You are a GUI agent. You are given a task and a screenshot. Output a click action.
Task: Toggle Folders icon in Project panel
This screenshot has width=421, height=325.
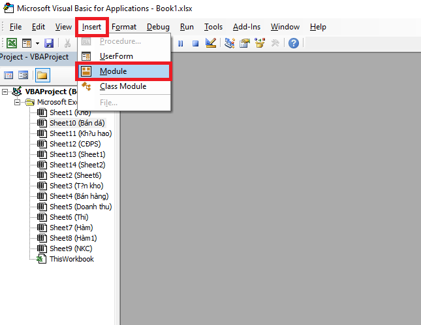42,75
